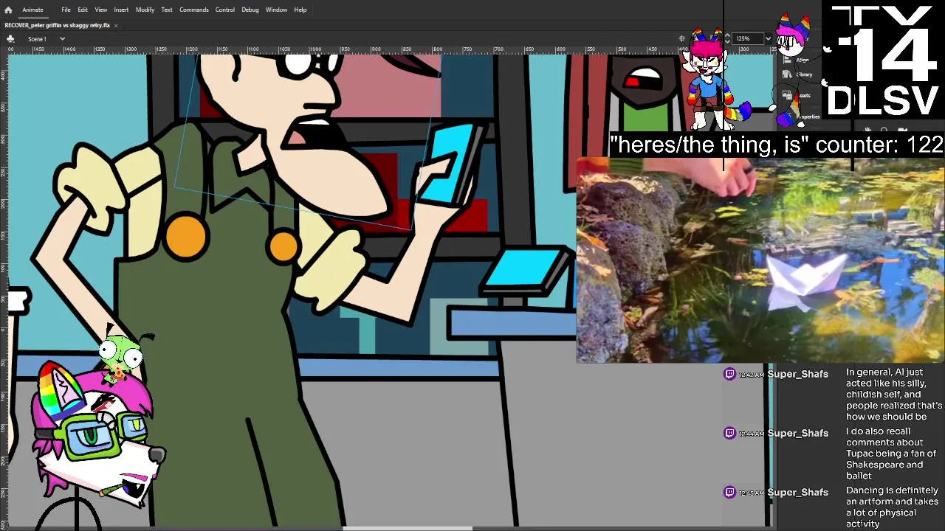Open the Text menu
The width and height of the screenshot is (945, 531).
(167, 10)
